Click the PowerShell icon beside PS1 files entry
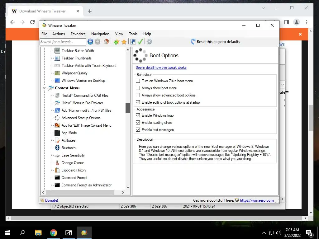 coord(57,110)
